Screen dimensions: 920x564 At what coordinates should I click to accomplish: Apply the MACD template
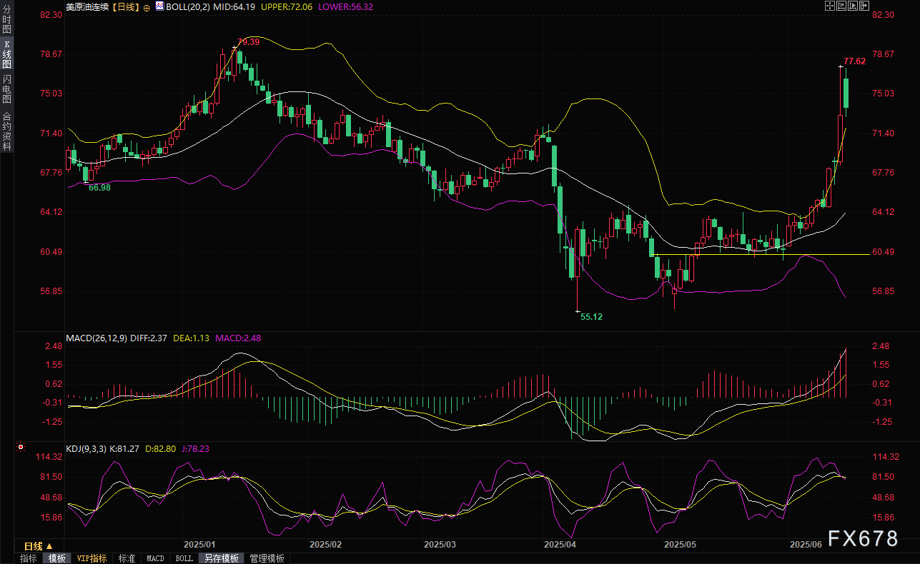[155, 558]
